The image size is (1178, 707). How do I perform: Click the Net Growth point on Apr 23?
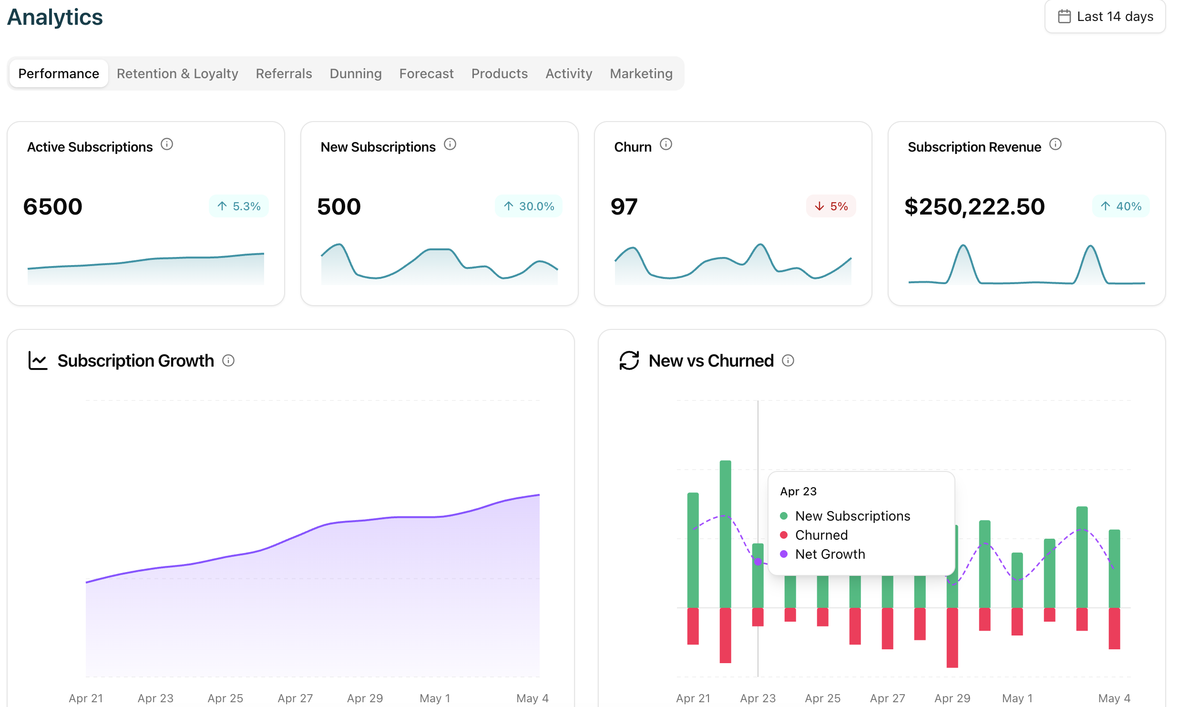758,562
